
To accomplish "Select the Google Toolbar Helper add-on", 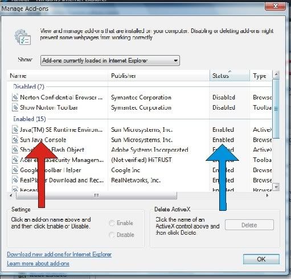I will [51, 170].
